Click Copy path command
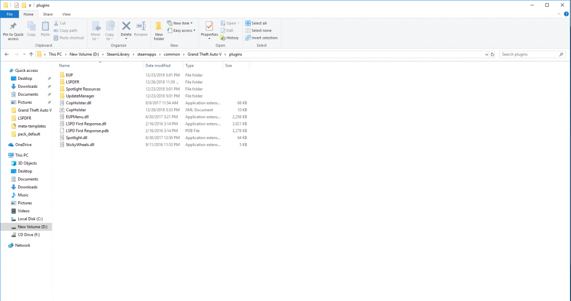 coord(65,31)
